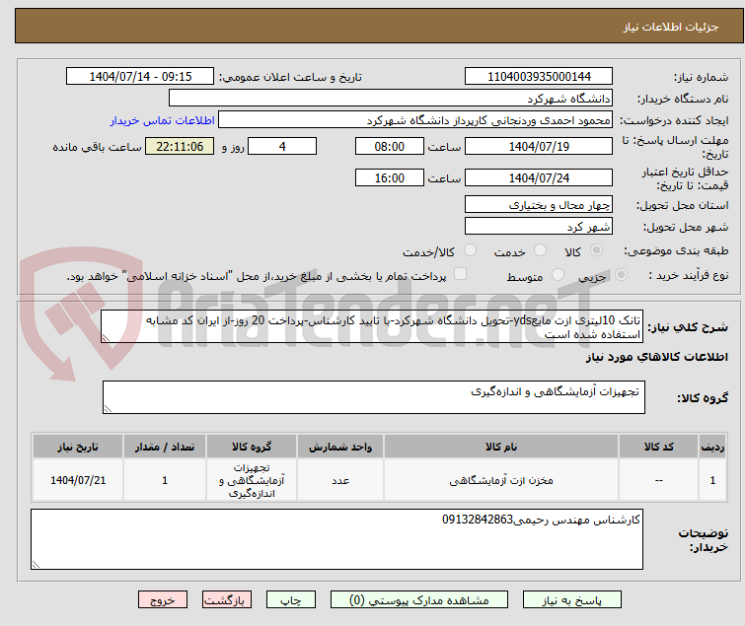
Task: Click the resize grip of گروه کالا box
Action: tap(108, 409)
